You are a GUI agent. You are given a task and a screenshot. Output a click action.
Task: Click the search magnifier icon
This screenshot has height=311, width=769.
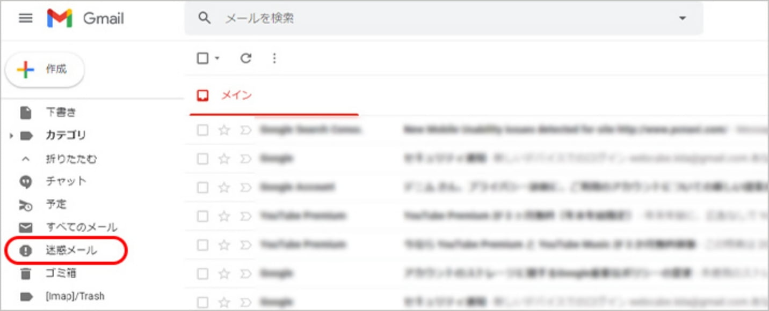coord(205,18)
